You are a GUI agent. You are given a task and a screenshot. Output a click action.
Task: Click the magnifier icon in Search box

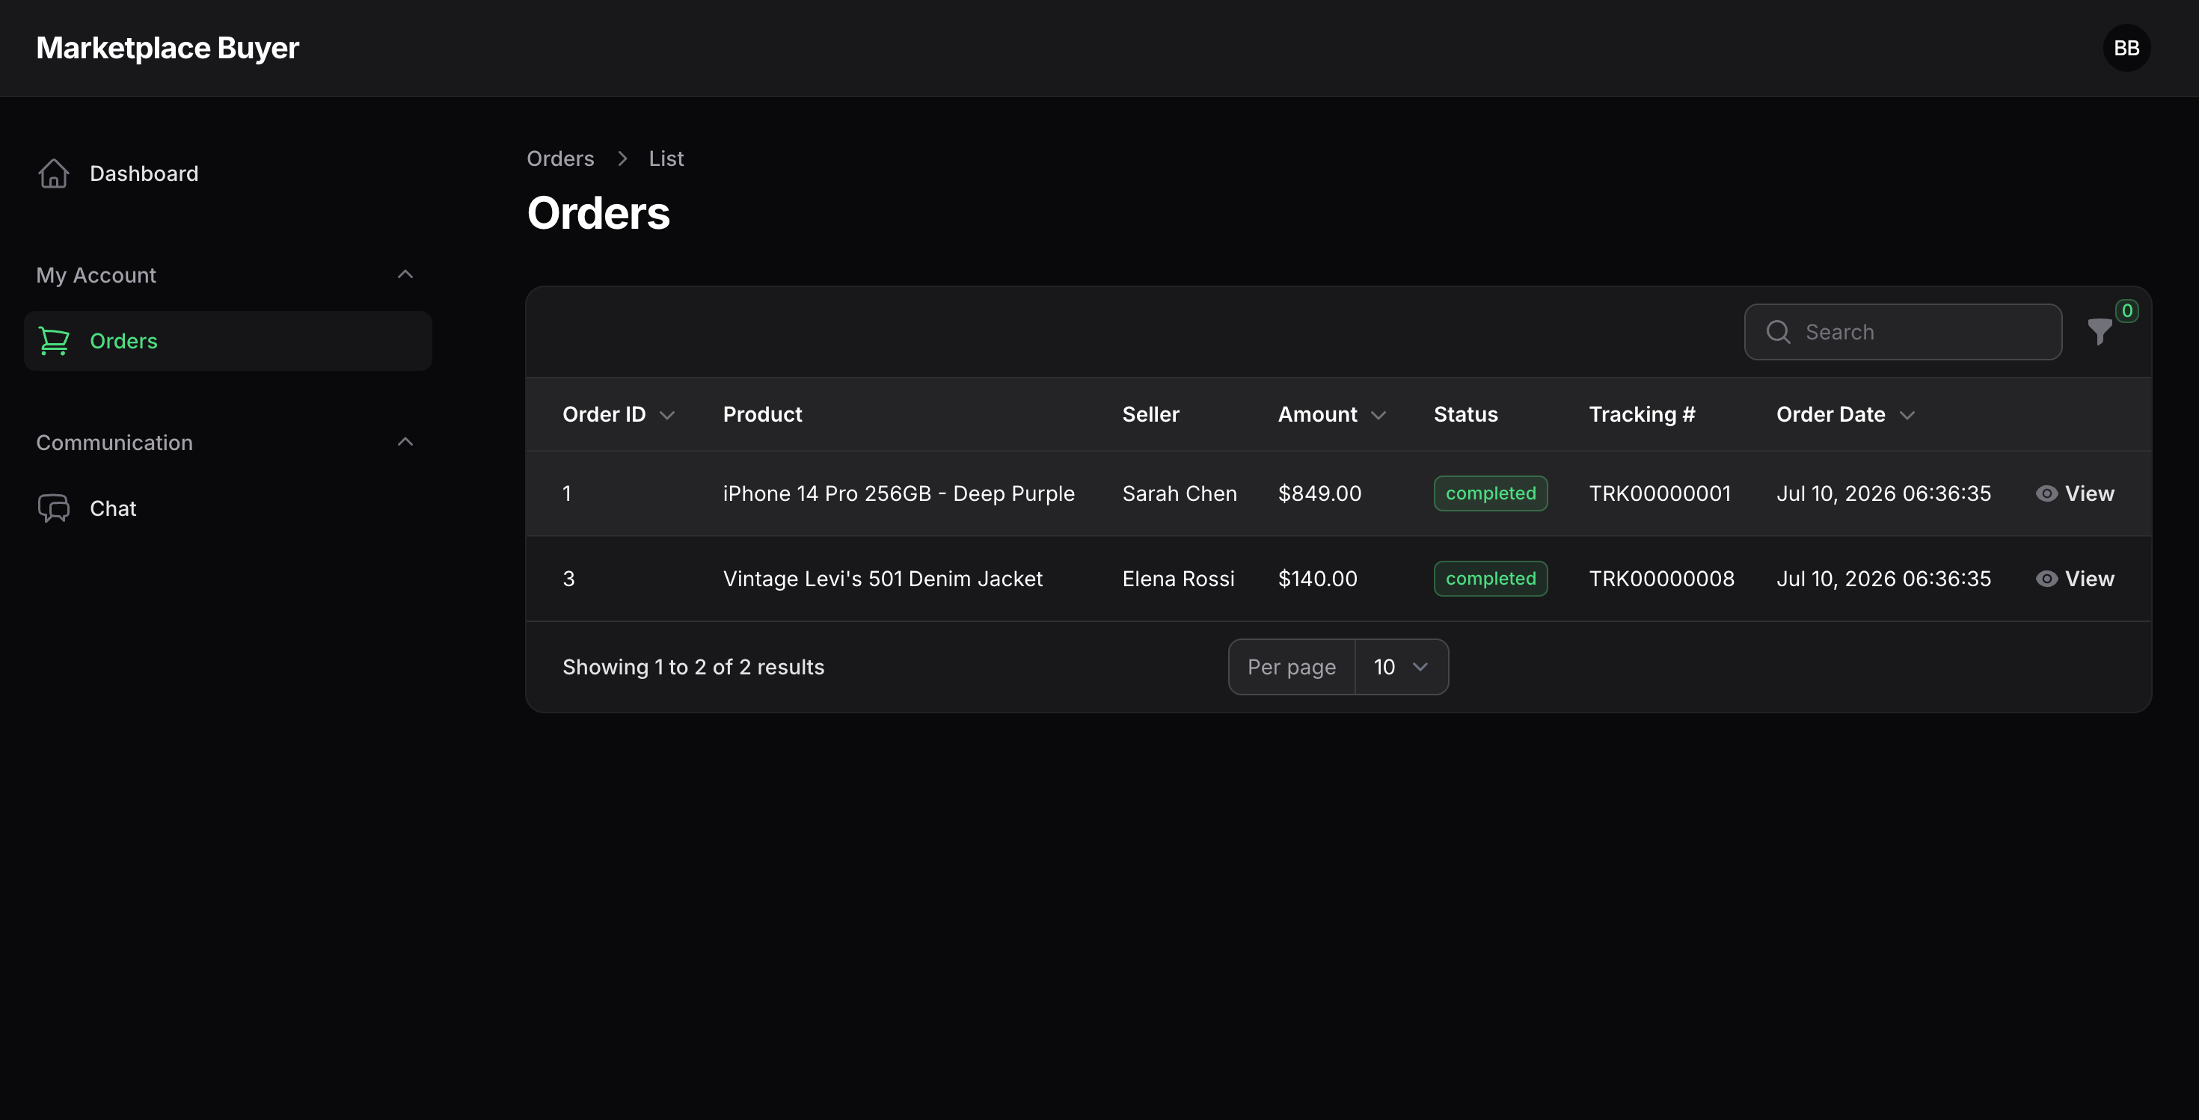1778,332
